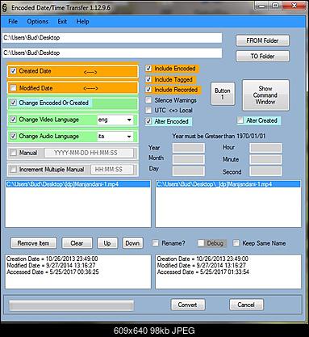This screenshot has height=337, width=309.
Task: Uncheck Include Encoded option
Action: pos(148,69)
